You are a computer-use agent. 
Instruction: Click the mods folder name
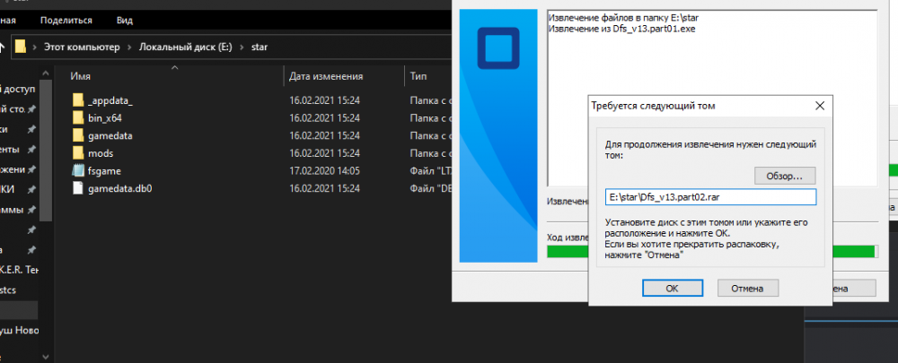click(101, 153)
